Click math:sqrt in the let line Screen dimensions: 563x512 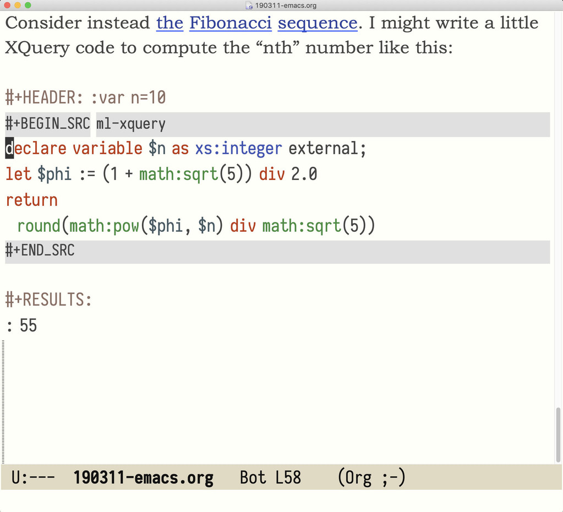178,175
